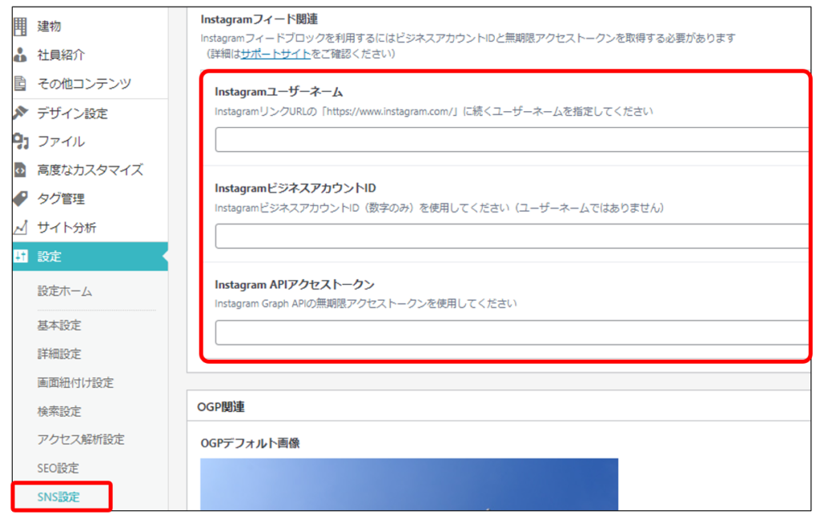The height and width of the screenshot is (519, 820).
Task: Click the OGPデフォルト画像 thumbnail
Action: (409, 484)
